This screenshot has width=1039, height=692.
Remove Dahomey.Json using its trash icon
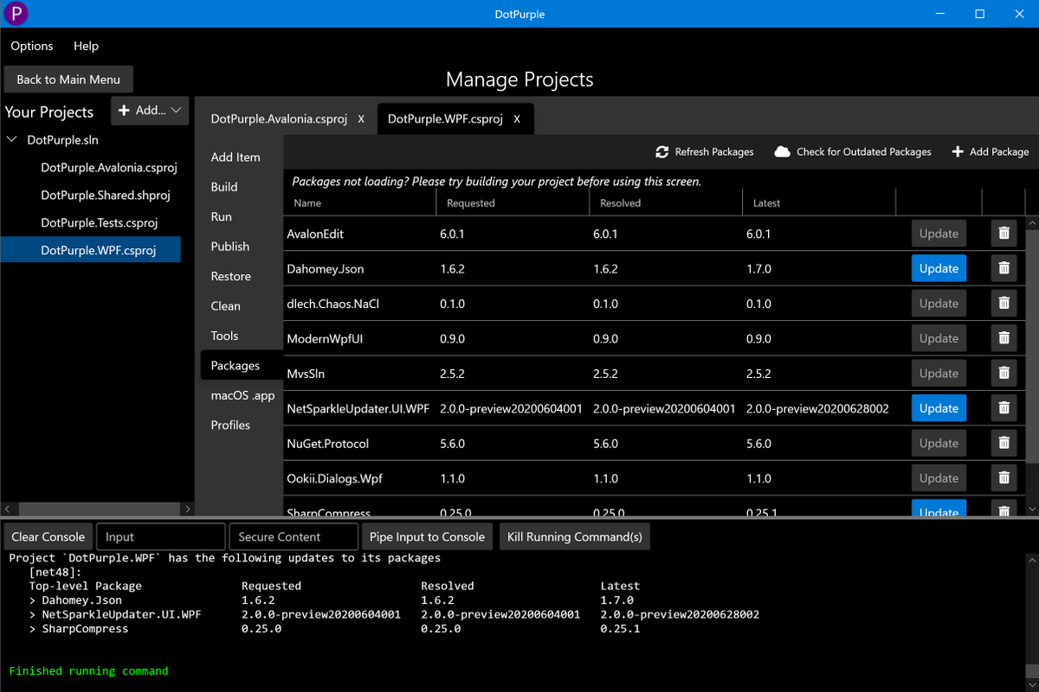(1004, 268)
